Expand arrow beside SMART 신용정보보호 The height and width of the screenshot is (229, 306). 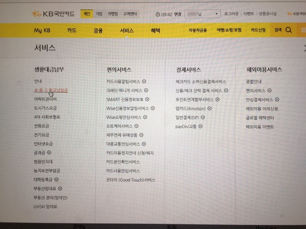tap(147, 99)
